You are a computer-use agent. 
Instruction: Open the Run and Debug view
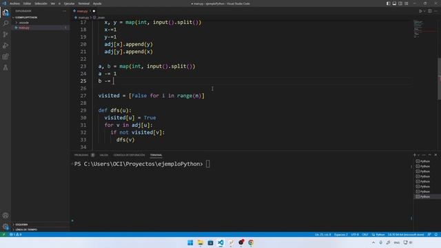[6, 45]
